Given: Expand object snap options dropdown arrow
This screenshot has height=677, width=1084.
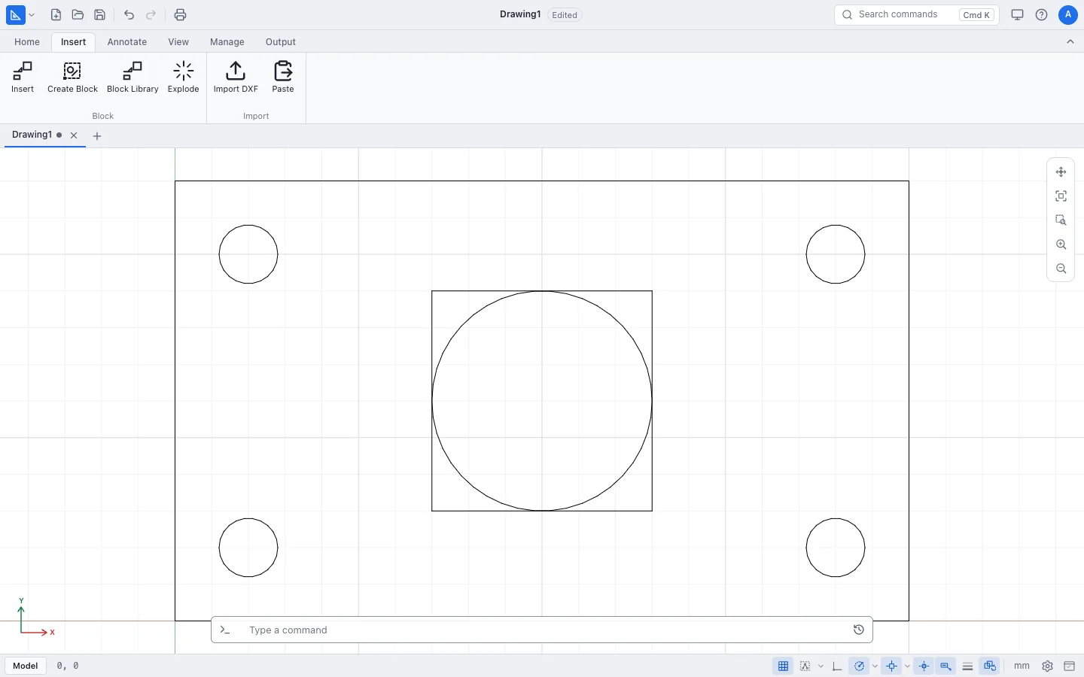Looking at the screenshot, I should pos(907,666).
